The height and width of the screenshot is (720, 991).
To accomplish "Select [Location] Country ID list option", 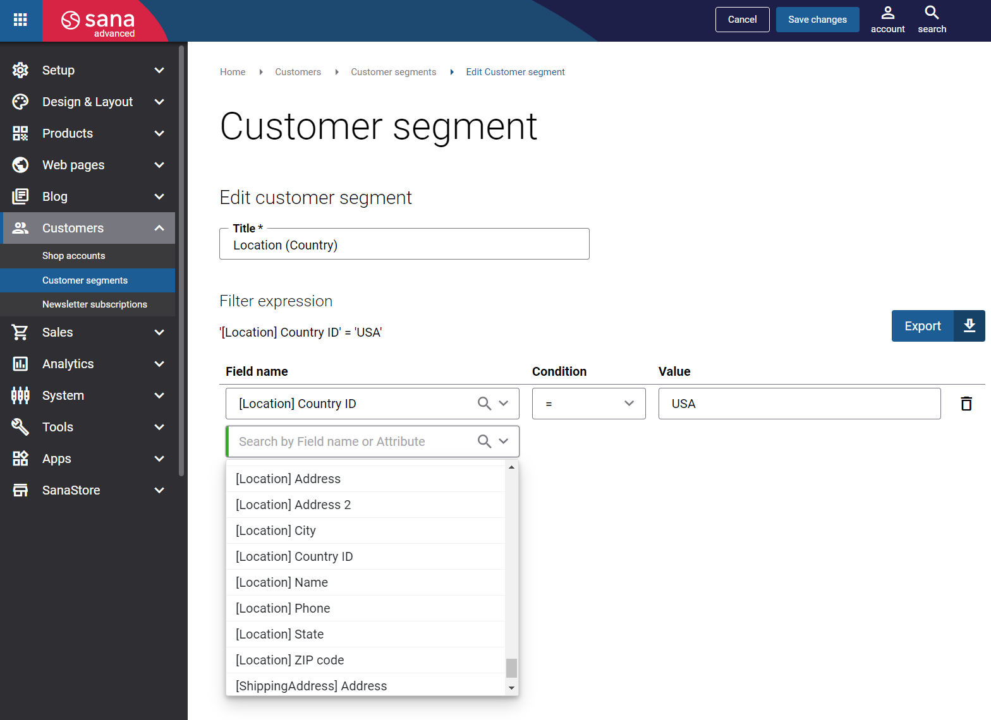I will (x=366, y=556).
